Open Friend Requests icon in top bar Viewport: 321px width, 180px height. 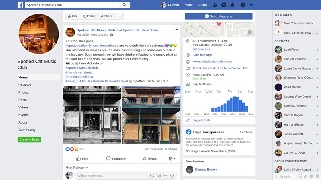(x=215, y=5)
